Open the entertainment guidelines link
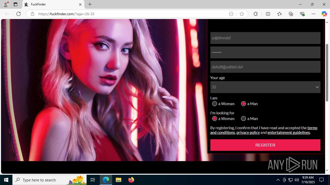The height and width of the screenshot is (185, 330). [x=288, y=133]
